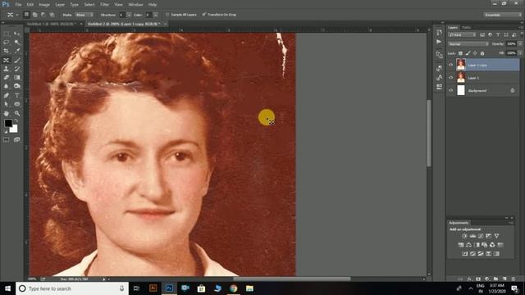Image resolution: width=525 pixels, height=295 pixels.
Task: Open the Opacity slider arrow
Action: pyautogui.click(x=520, y=44)
